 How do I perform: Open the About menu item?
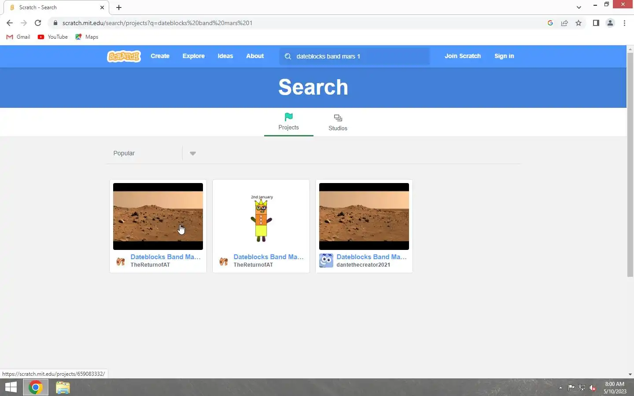(255, 56)
